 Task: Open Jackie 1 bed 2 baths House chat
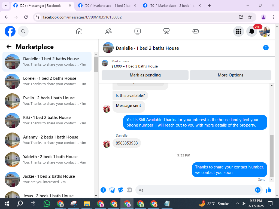pyautogui.click(x=47, y=179)
